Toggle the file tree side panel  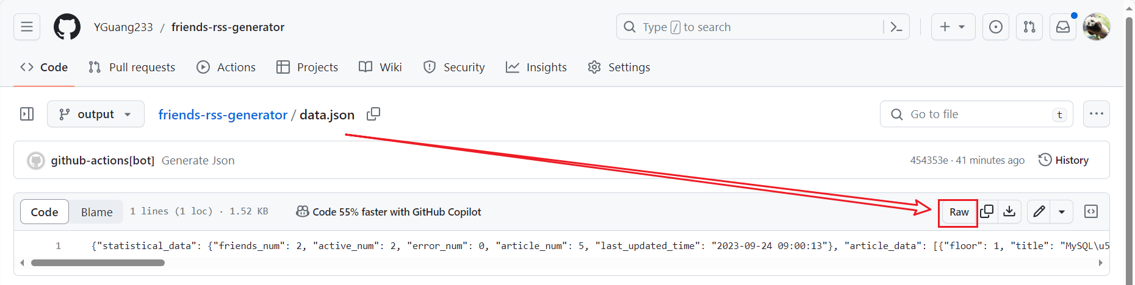point(27,114)
